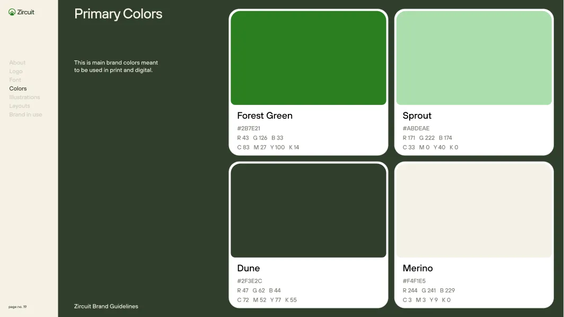Screen dimensions: 564x317
Task: Select the Primary Colors heading
Action: pos(118,14)
